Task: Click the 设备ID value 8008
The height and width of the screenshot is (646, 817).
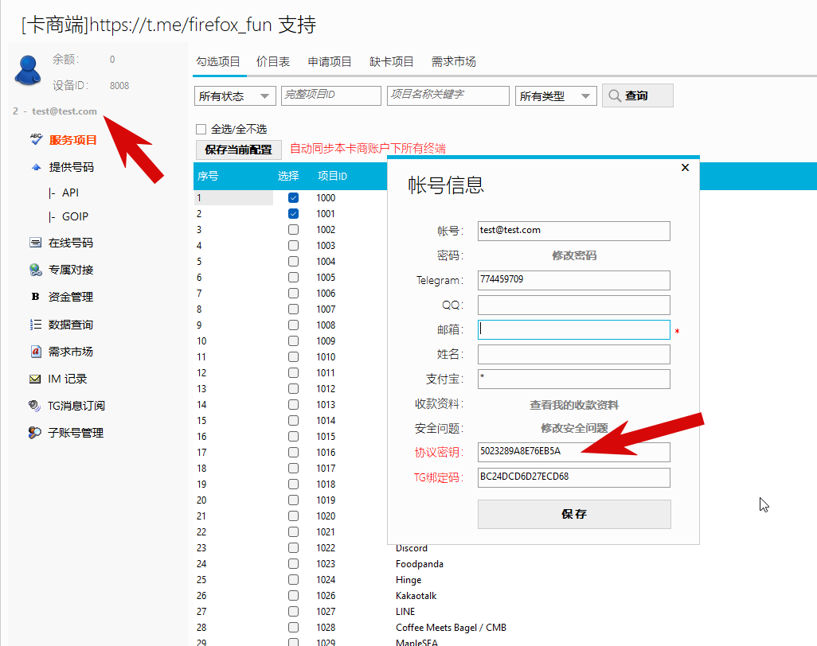Action: [119, 85]
